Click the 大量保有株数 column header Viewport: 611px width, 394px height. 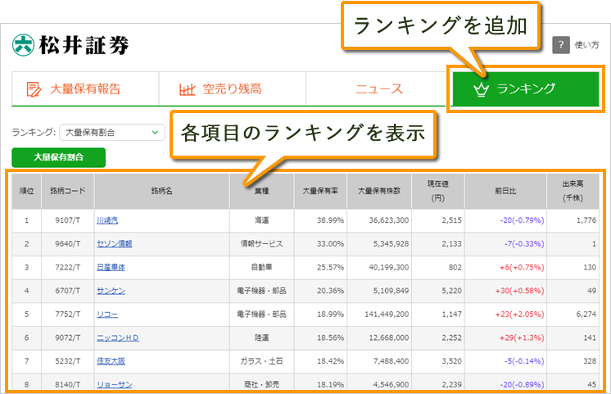(379, 191)
